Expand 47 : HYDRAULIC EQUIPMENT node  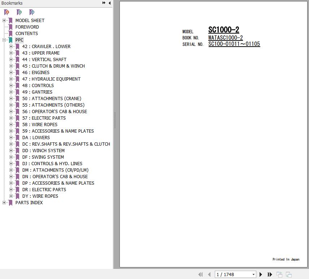[x=11, y=79]
